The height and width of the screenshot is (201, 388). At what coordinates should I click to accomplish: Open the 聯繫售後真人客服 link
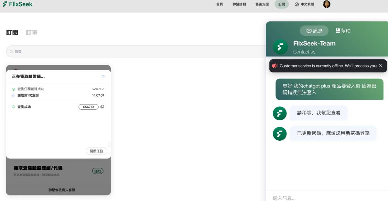[x=62, y=190]
